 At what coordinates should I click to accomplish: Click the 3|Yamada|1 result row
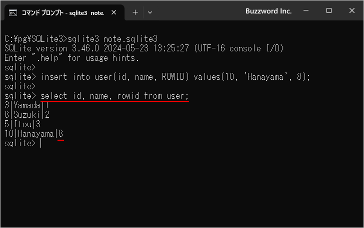26,105
